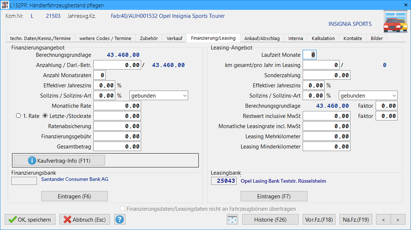The image size is (411, 230).
Task: Select the 1. Rate radio button
Action: (19, 116)
